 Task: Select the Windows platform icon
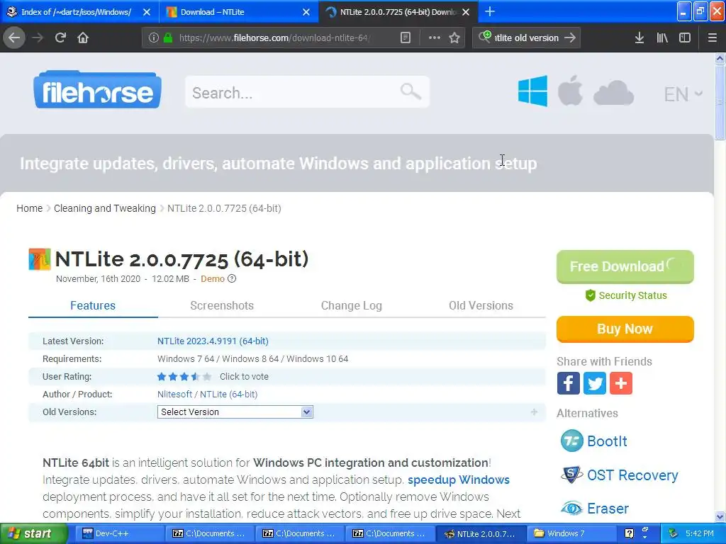[x=532, y=91]
